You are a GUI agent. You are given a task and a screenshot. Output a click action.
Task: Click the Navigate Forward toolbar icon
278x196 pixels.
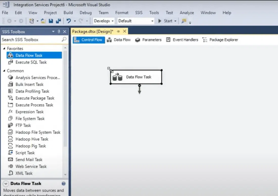[x=21, y=21]
